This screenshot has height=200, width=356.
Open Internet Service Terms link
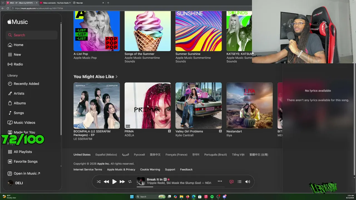tap(88, 169)
